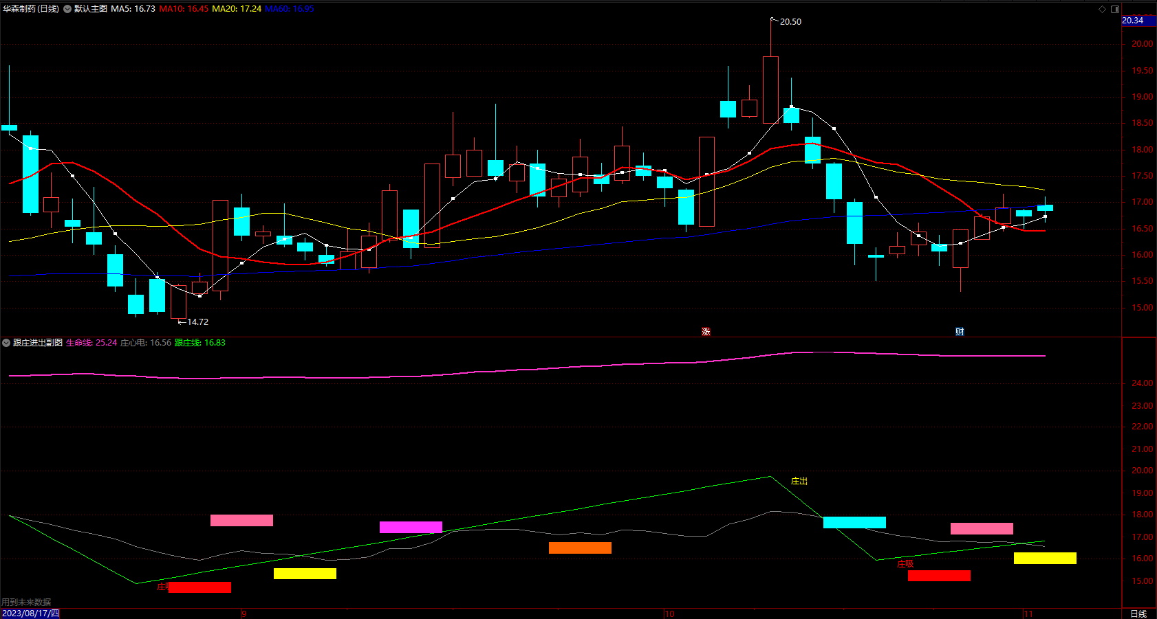The image size is (1157, 619).
Task: Click the 财 marker icon on time axis
Action: click(x=960, y=332)
